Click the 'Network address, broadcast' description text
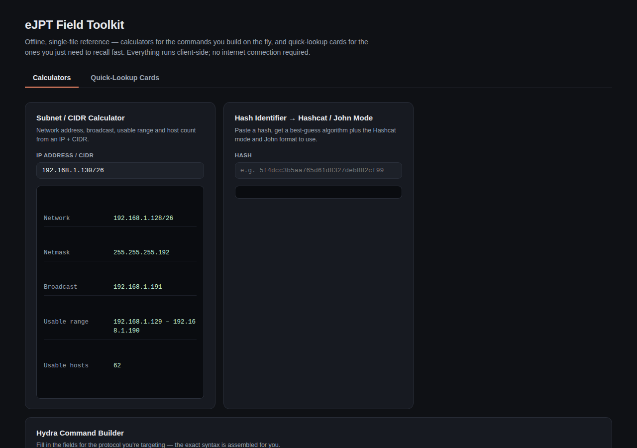 pos(116,135)
